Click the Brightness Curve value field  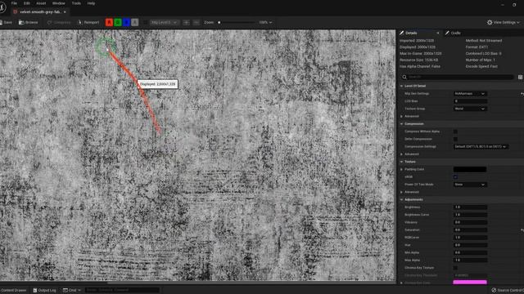(470, 215)
